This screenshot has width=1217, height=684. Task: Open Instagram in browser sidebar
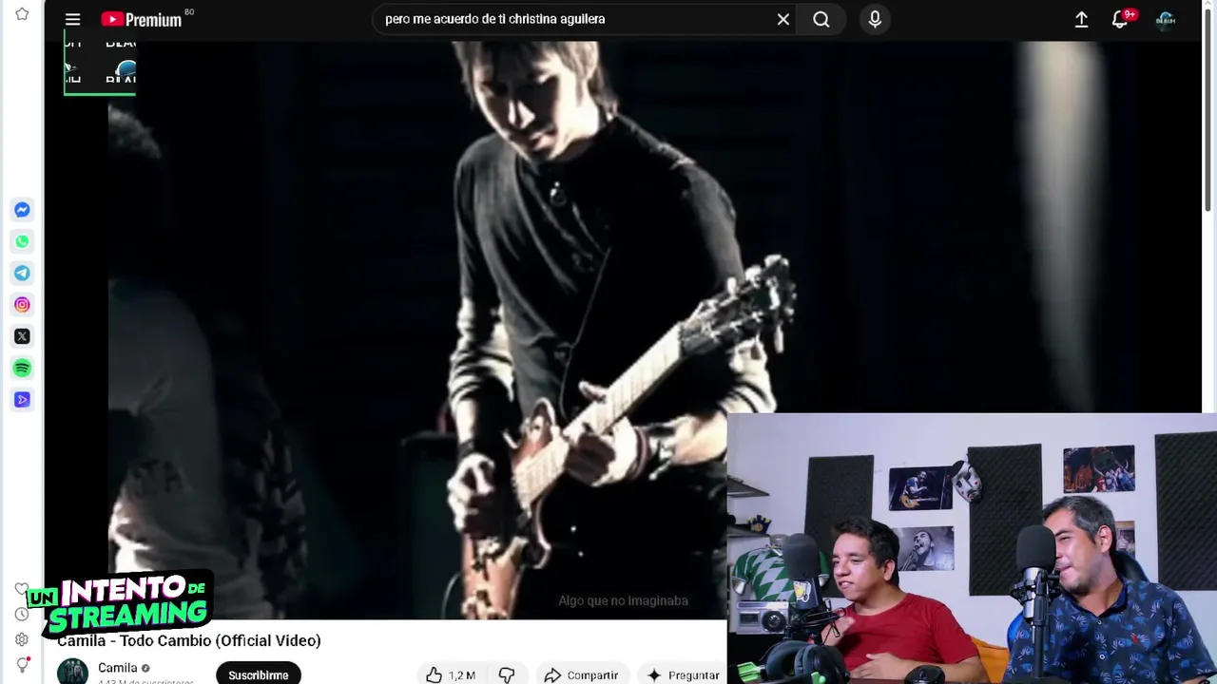click(22, 305)
